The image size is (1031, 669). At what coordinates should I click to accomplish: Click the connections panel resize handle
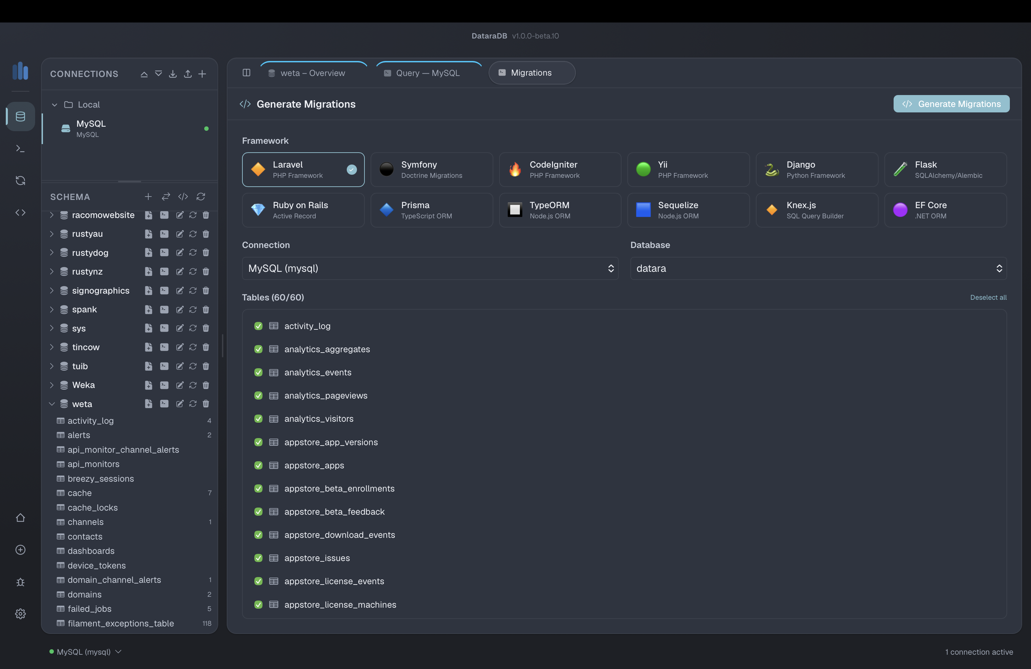pyautogui.click(x=130, y=181)
